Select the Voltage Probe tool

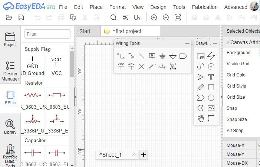click(152, 66)
